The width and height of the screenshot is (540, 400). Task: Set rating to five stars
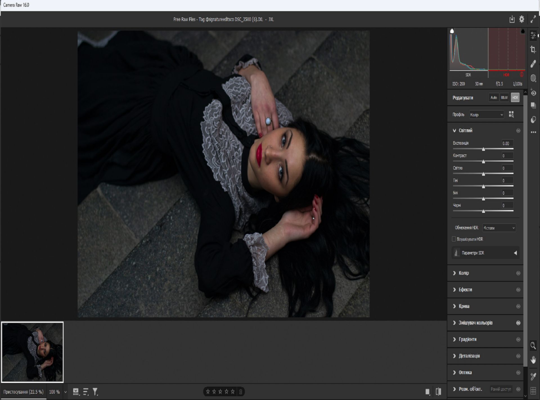tap(233, 392)
